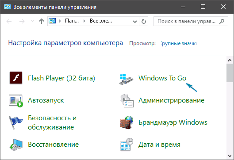This screenshot has width=234, height=160.
Task: Go back with the left arrow
Action: (x=9, y=21)
